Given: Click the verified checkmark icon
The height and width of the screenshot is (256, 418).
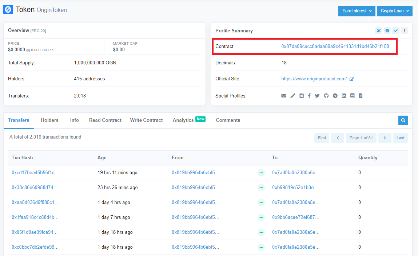Looking at the screenshot, I should [396, 31].
